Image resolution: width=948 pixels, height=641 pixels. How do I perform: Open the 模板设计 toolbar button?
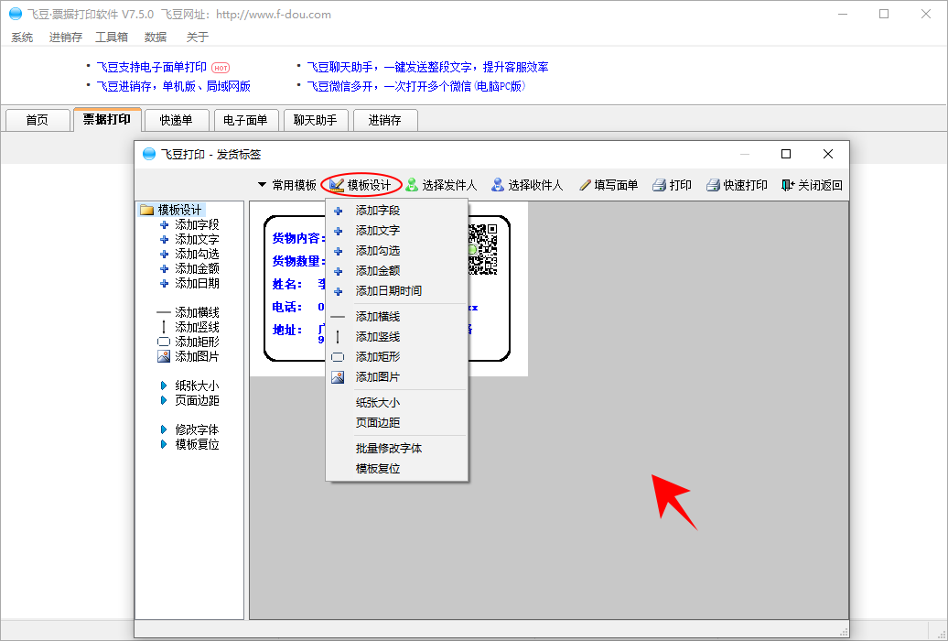[361, 185]
